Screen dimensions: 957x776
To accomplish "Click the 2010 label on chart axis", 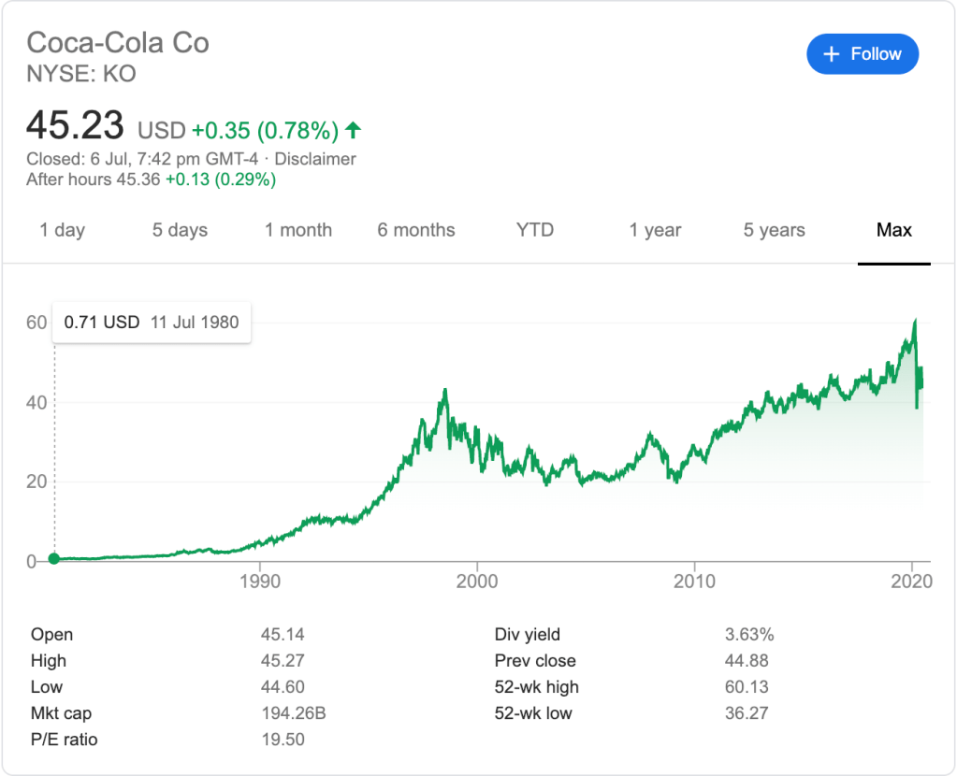I will 694,582.
